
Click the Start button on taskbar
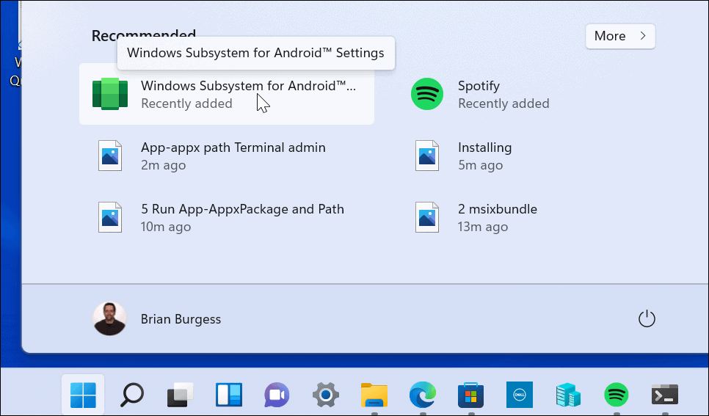point(83,395)
